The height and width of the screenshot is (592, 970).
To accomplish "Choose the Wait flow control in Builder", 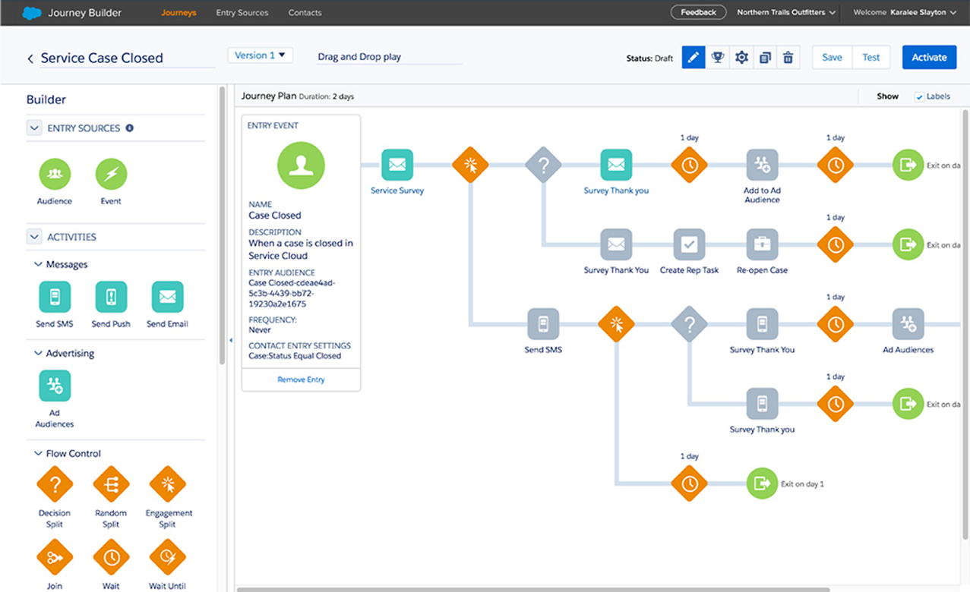I will pyautogui.click(x=111, y=557).
